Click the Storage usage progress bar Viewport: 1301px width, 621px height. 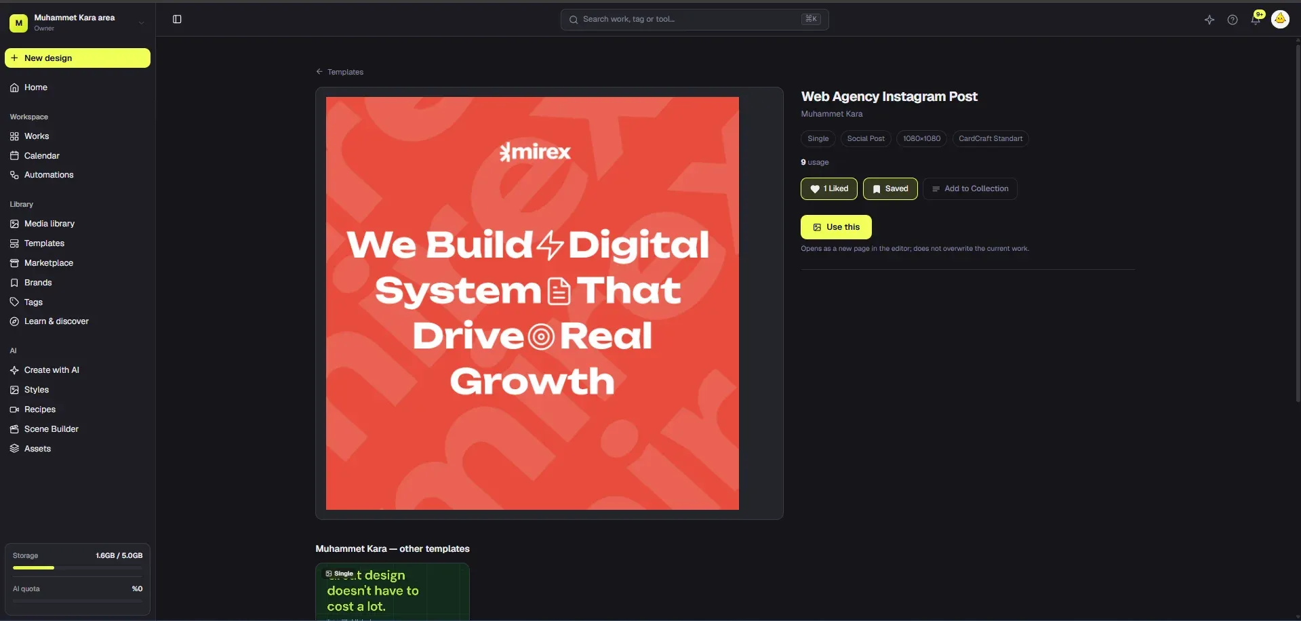pos(77,567)
